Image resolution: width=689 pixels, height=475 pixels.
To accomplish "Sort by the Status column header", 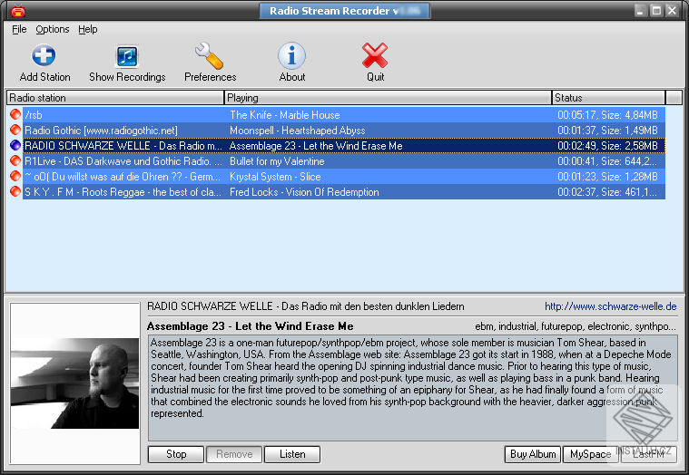I will coord(608,97).
